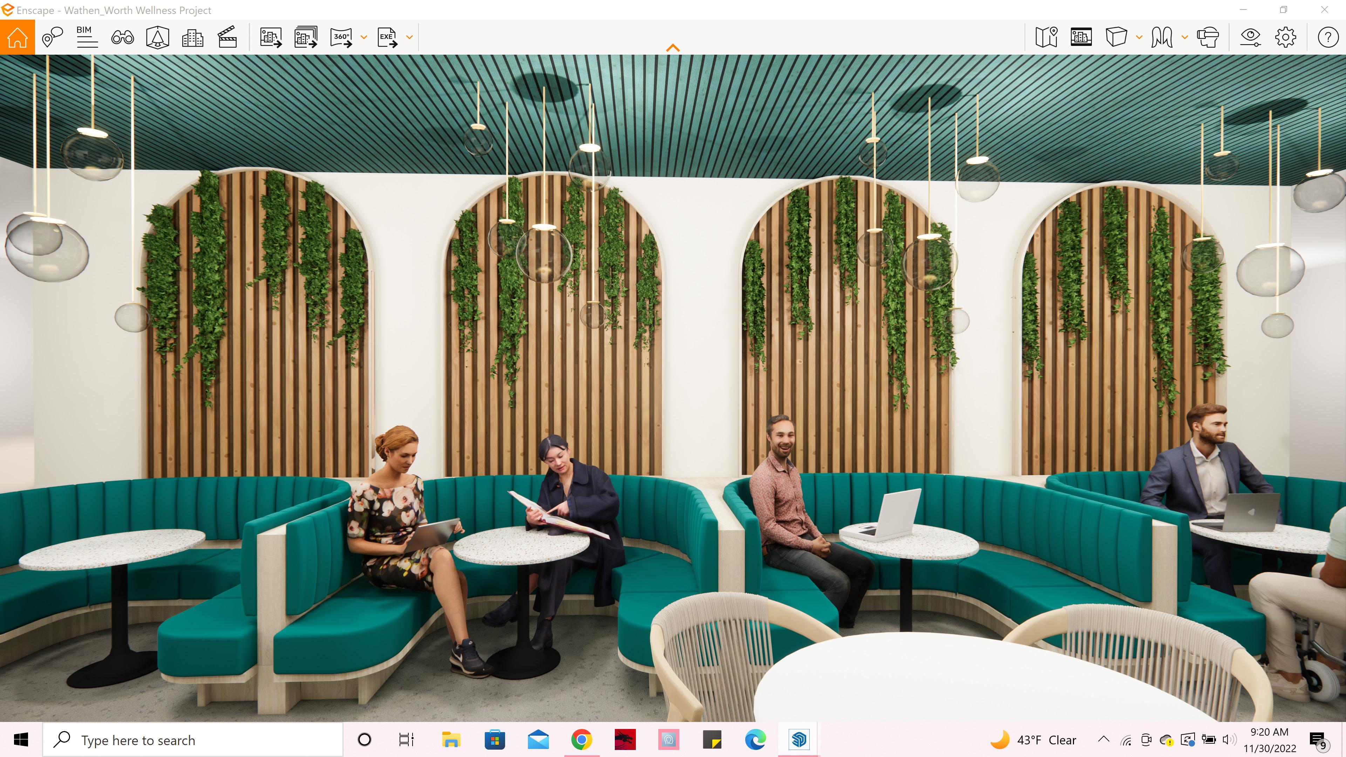Screen dimensions: 1346x757
Task: Toggle the minimap with location pin
Action: [1047, 37]
